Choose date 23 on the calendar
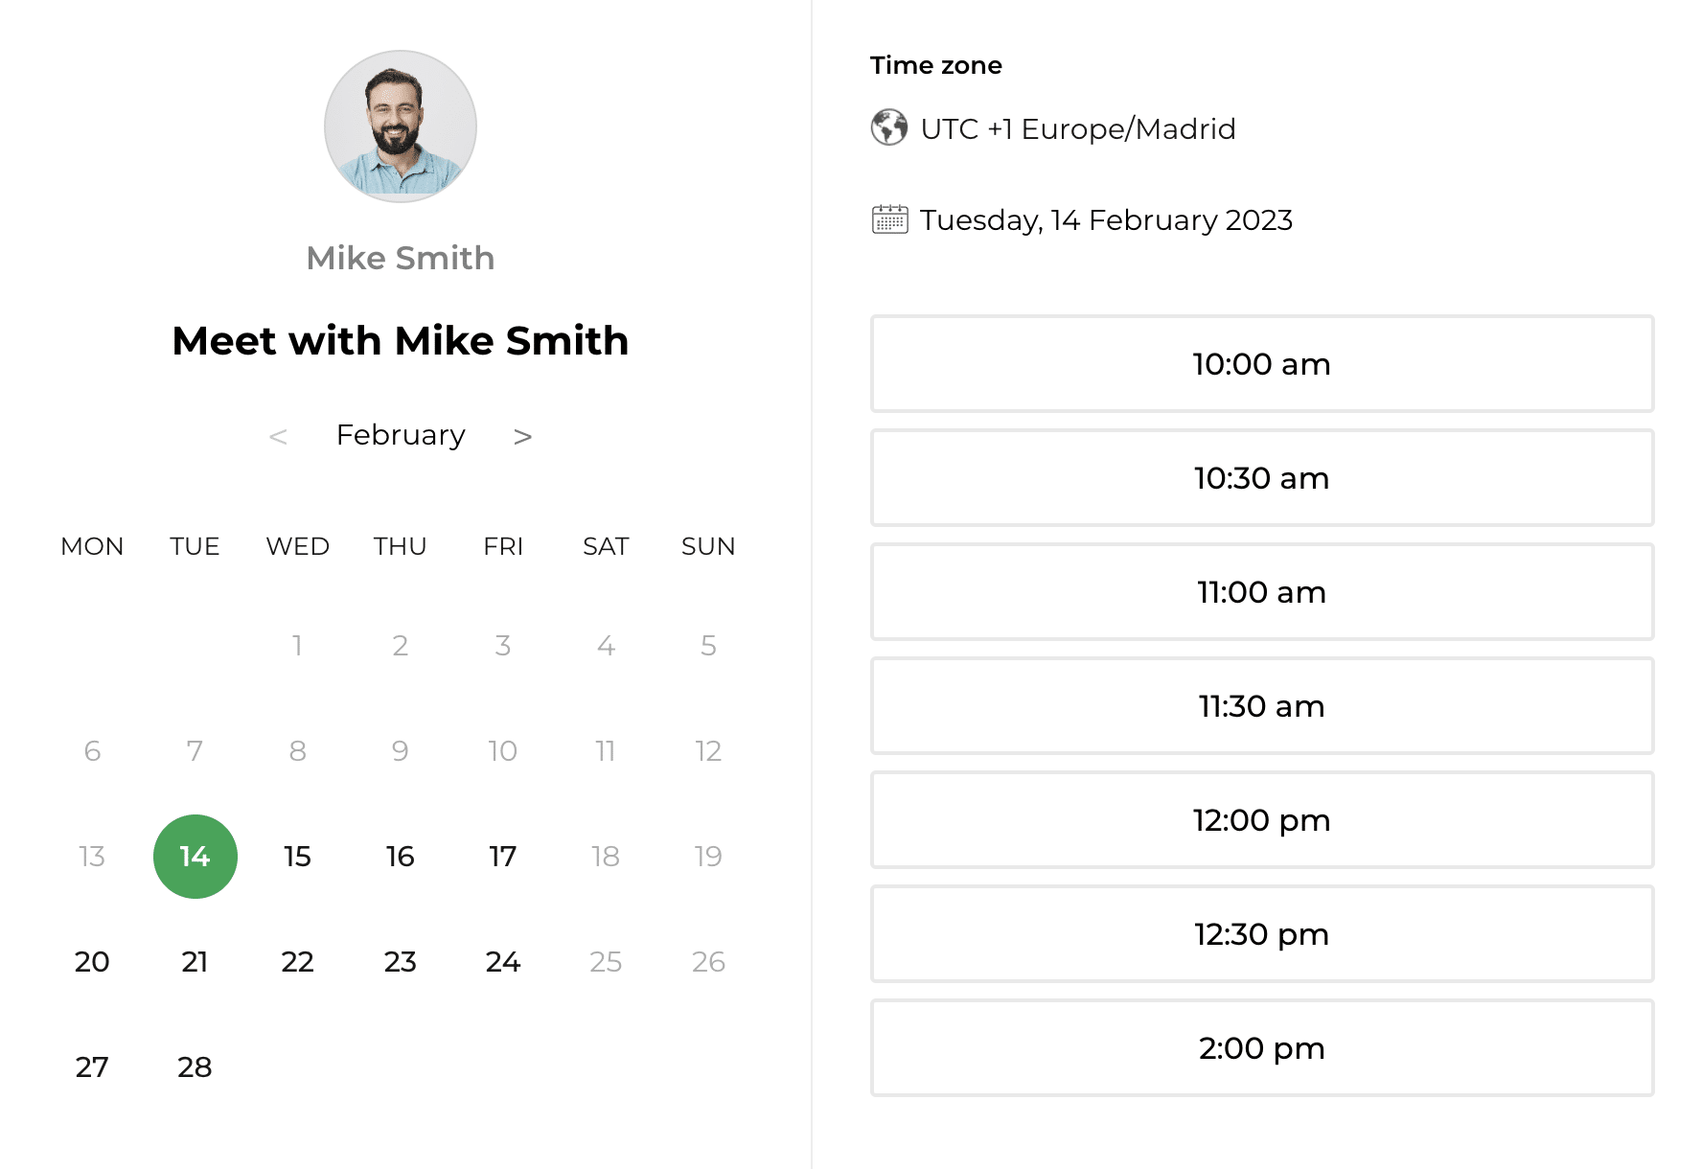The width and height of the screenshot is (1702, 1169). pyautogui.click(x=401, y=962)
